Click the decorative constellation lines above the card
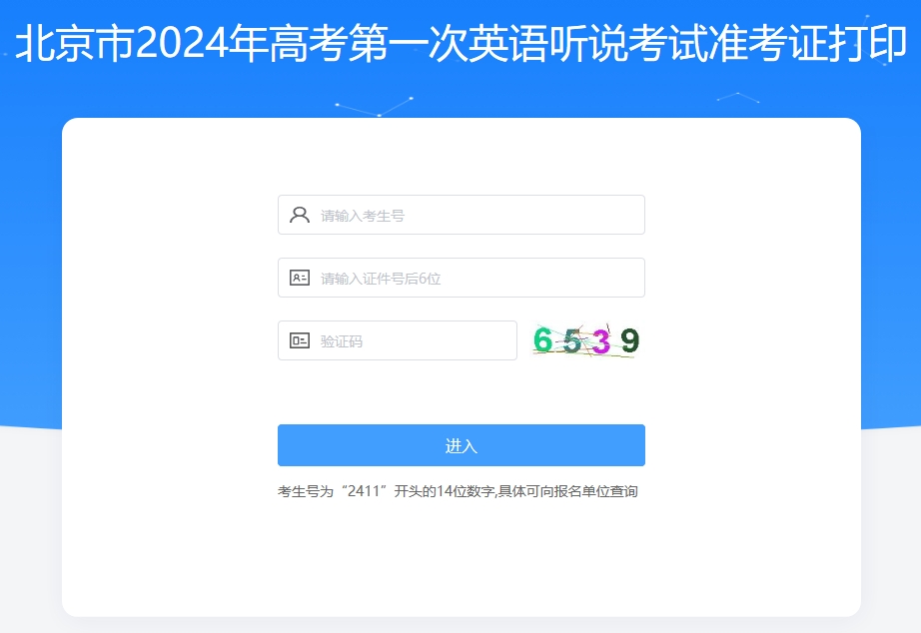The height and width of the screenshot is (633, 921). [x=375, y=106]
